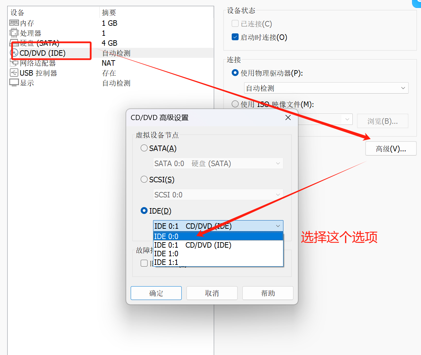Enable the connect at power on (启动时连接) checkbox

click(235, 37)
